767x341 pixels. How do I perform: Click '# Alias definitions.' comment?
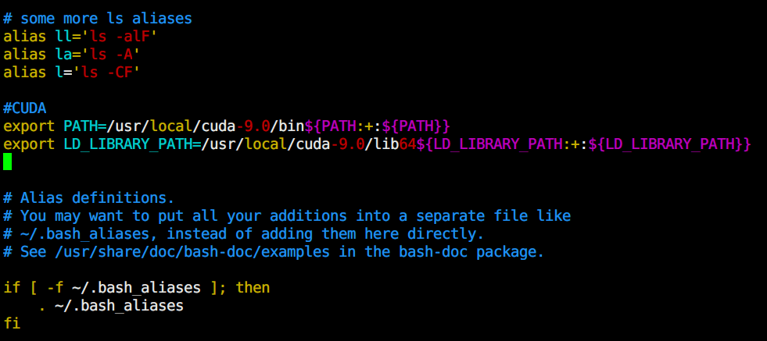[89, 198]
